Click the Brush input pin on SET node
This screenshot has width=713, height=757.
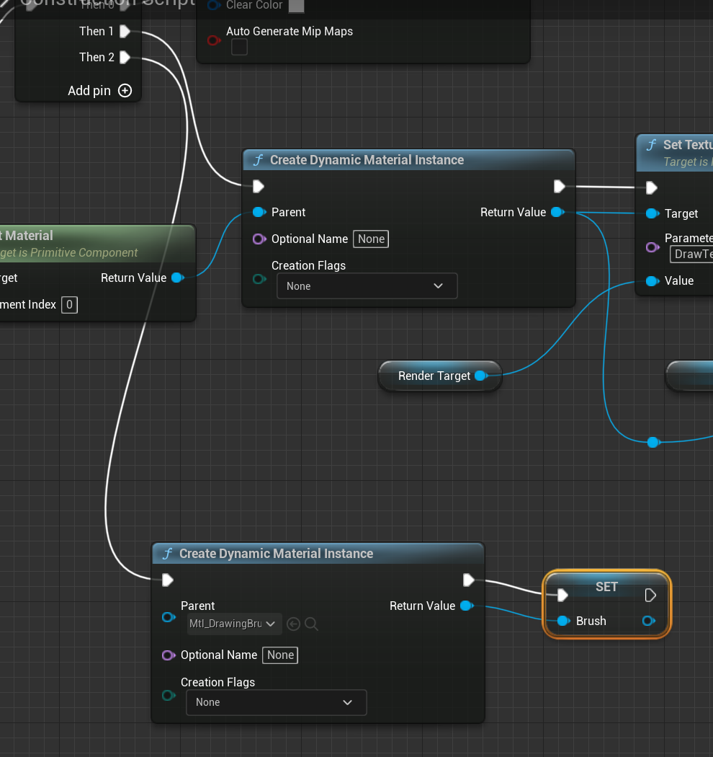tap(563, 621)
